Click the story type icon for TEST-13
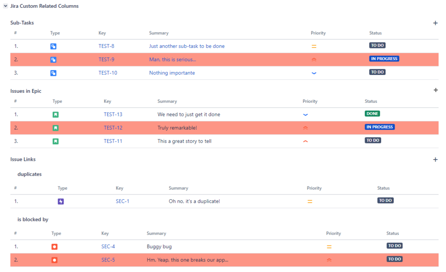This screenshot has height=272, width=446. coord(55,115)
